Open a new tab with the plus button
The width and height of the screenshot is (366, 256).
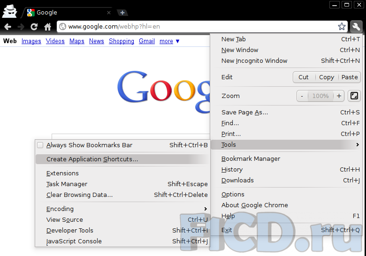pos(122,13)
